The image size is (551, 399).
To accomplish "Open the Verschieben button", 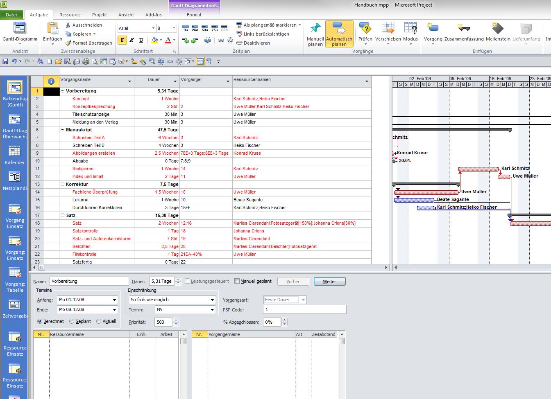I will 388,34.
